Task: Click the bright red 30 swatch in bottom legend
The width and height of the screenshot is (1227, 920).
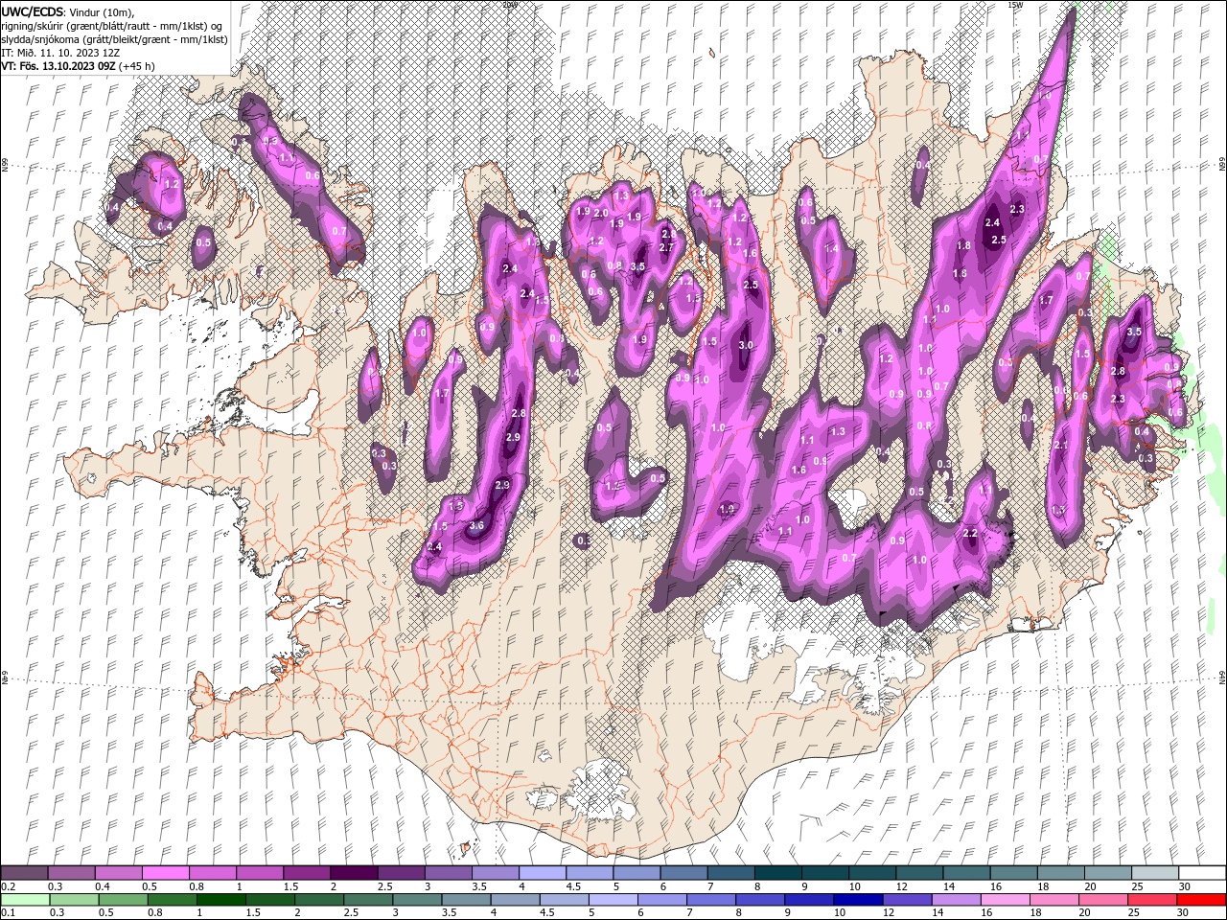Action: (x=1201, y=900)
